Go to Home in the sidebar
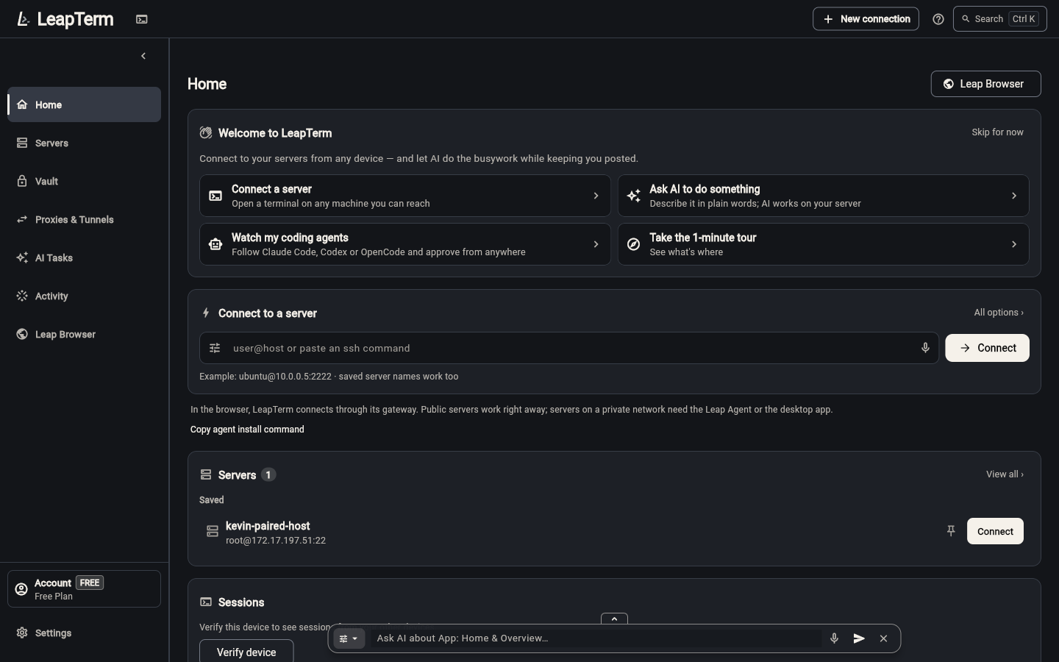This screenshot has width=1059, height=662. coord(85,104)
